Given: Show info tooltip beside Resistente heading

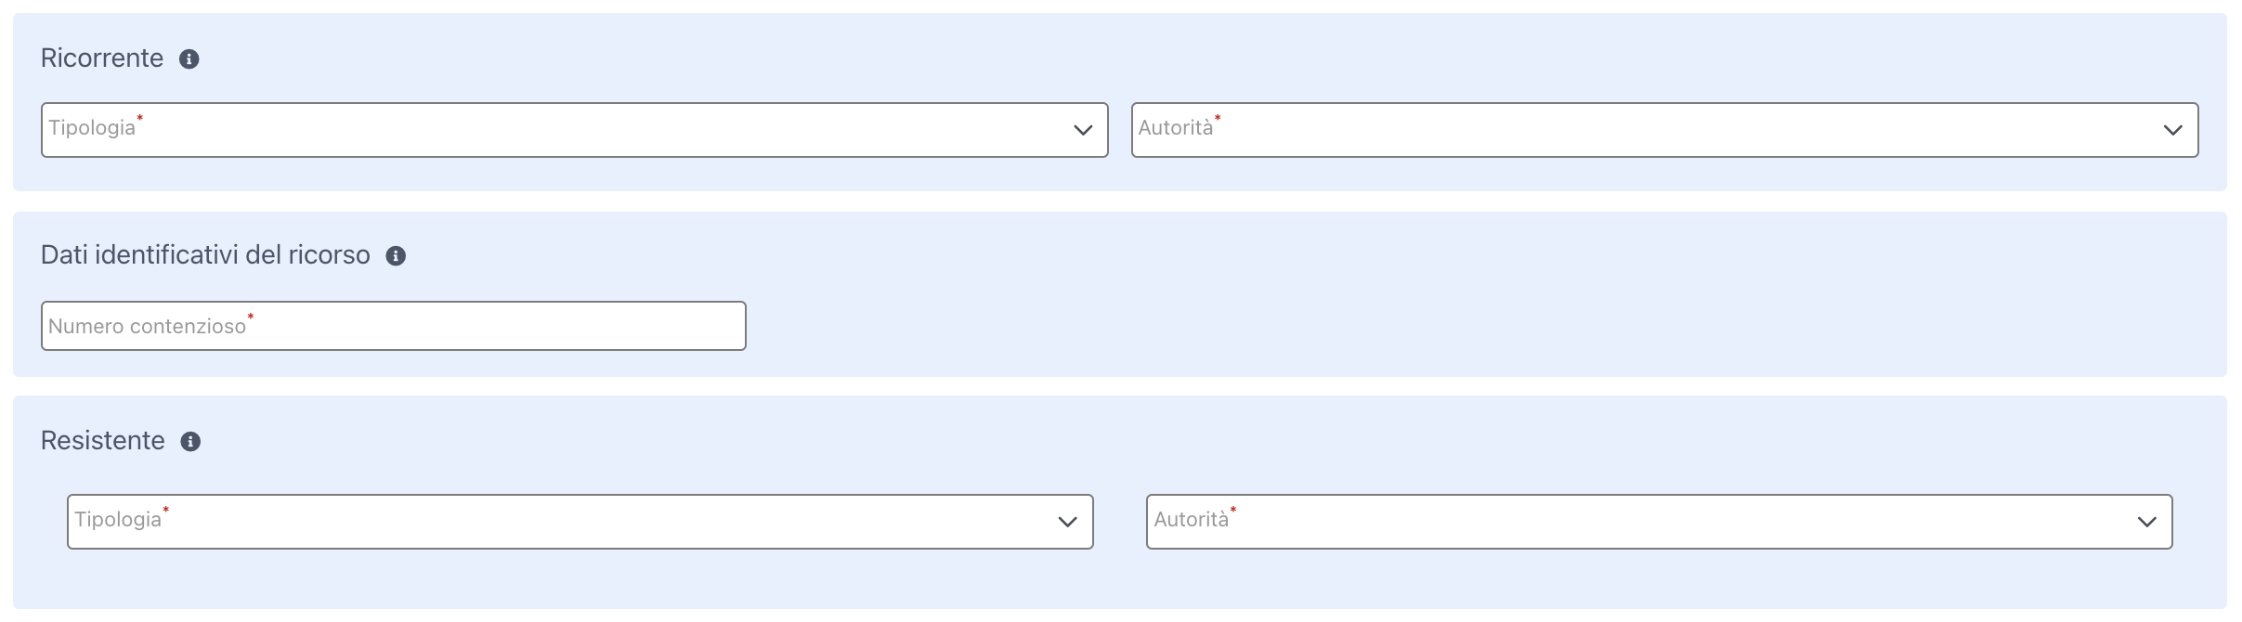Looking at the screenshot, I should [x=190, y=442].
